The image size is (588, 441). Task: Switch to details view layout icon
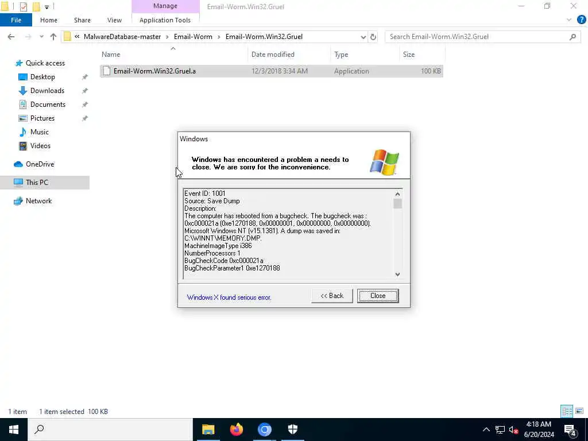(567, 411)
